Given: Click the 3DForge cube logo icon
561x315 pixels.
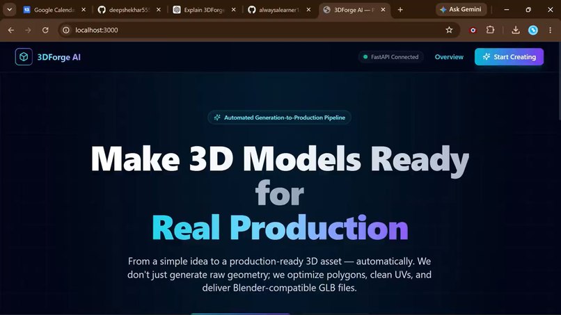Looking at the screenshot, I should (x=24, y=57).
